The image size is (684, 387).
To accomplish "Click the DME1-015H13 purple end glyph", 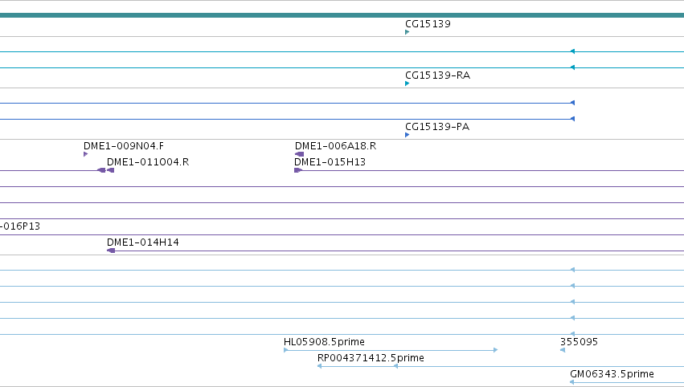I will click(298, 170).
